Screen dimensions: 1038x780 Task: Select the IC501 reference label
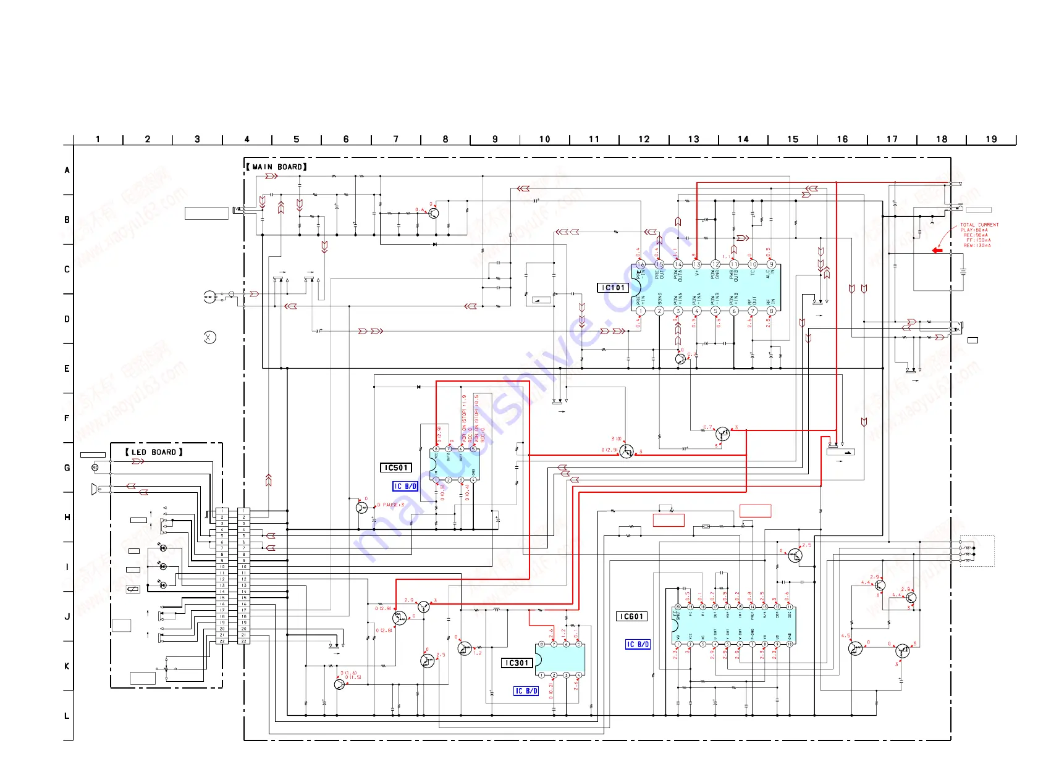tap(395, 468)
